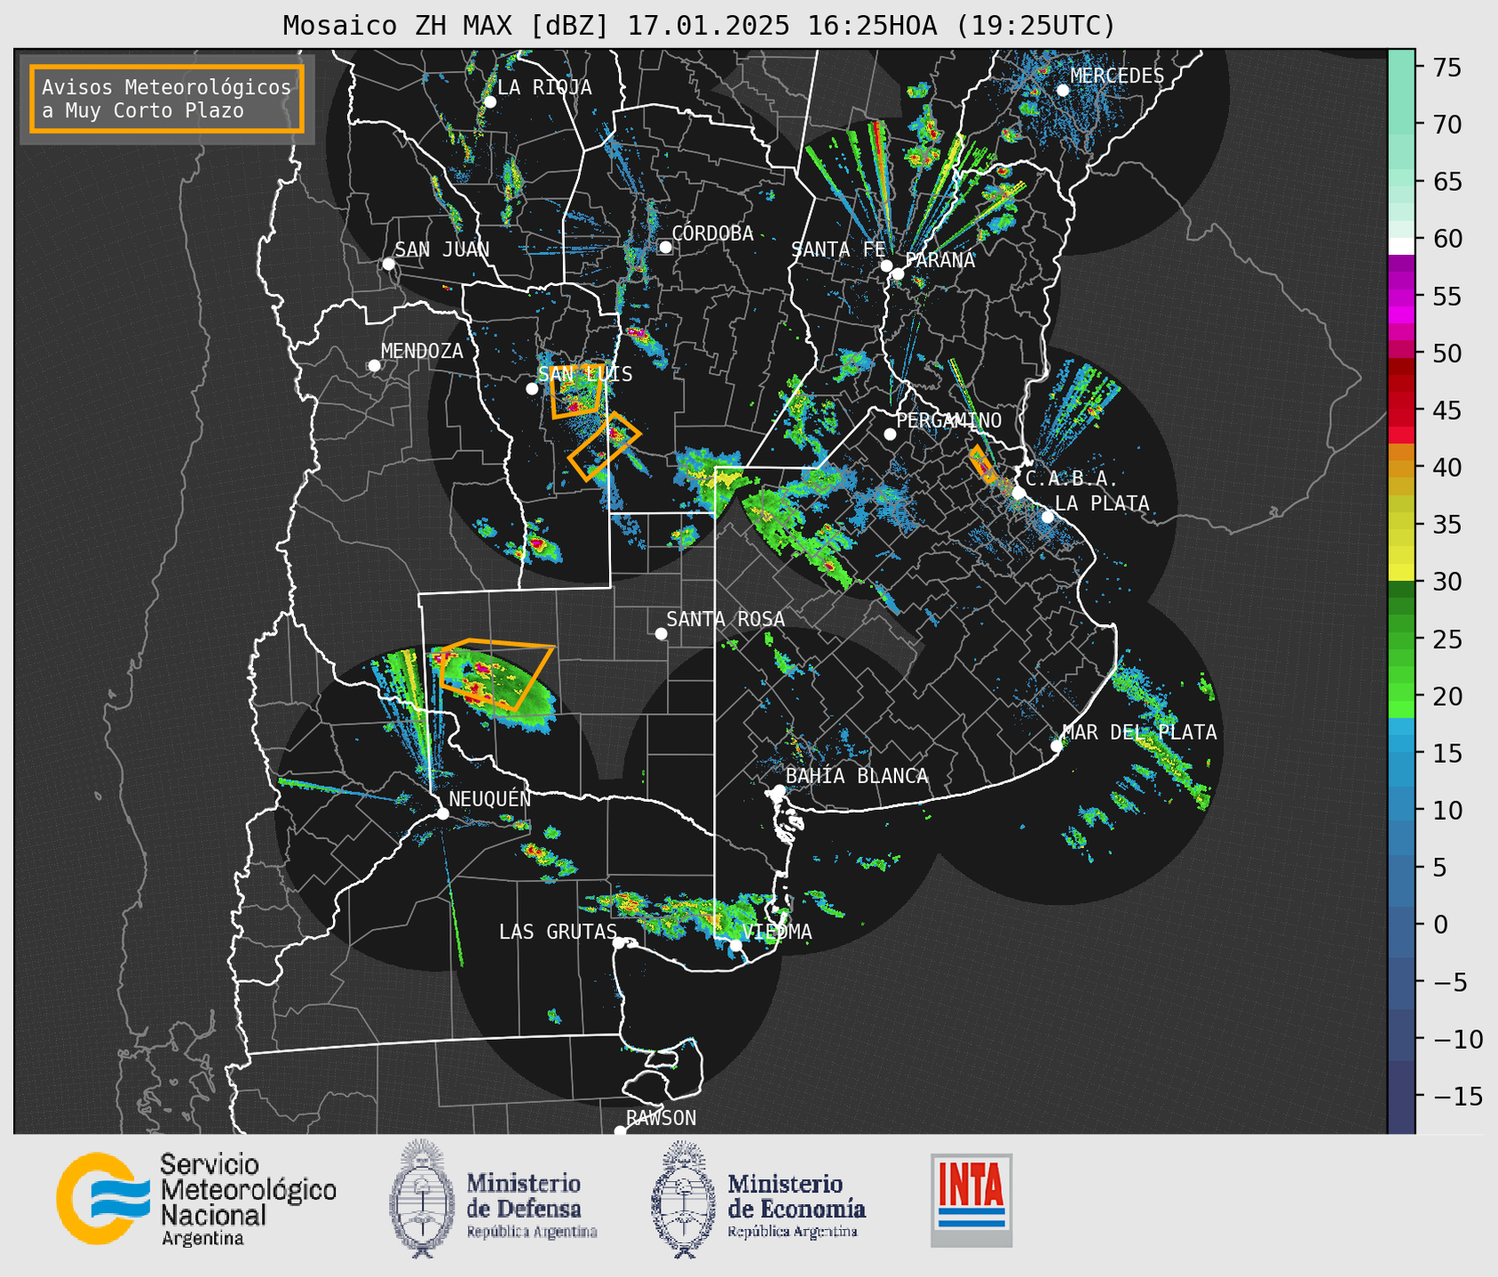Click the LA RIOJA city label
This screenshot has height=1277, width=1498.
click(544, 87)
